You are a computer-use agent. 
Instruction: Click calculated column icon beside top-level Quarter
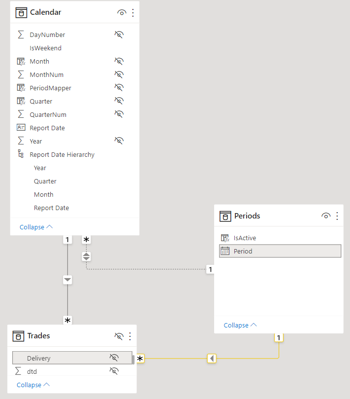tap(21, 101)
